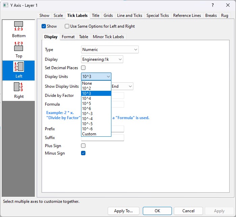Close the Y Axis dialog
The height and width of the screenshot is (217, 236).
(228, 5)
